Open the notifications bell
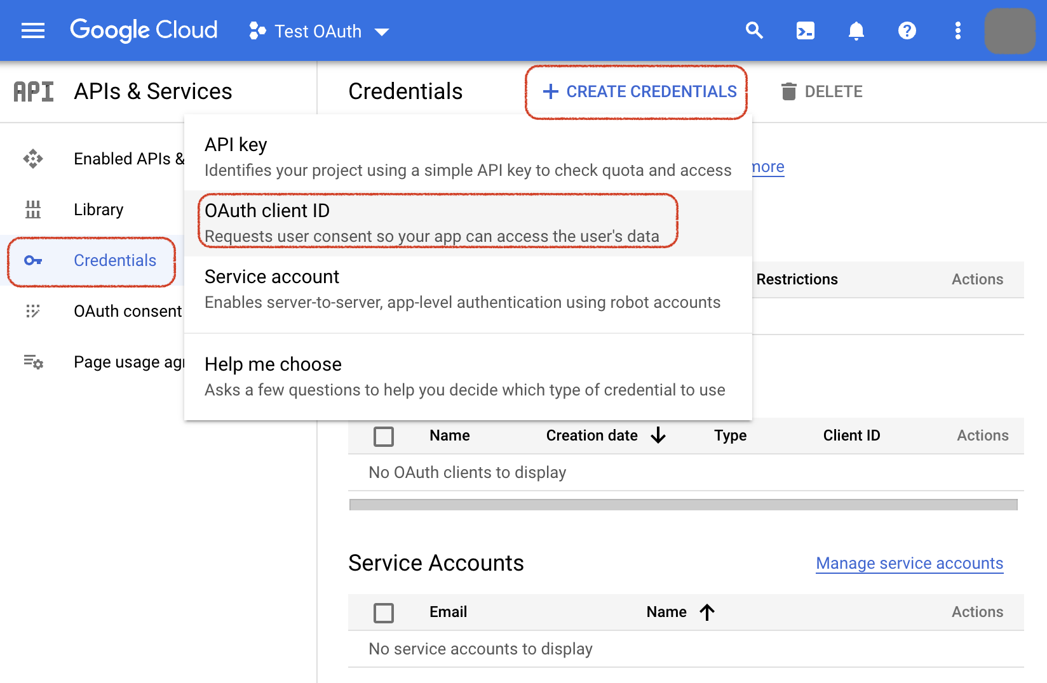 [x=856, y=30]
